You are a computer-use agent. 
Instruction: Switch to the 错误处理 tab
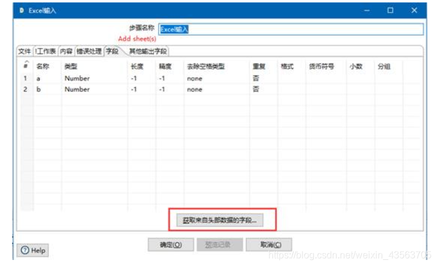click(x=89, y=51)
